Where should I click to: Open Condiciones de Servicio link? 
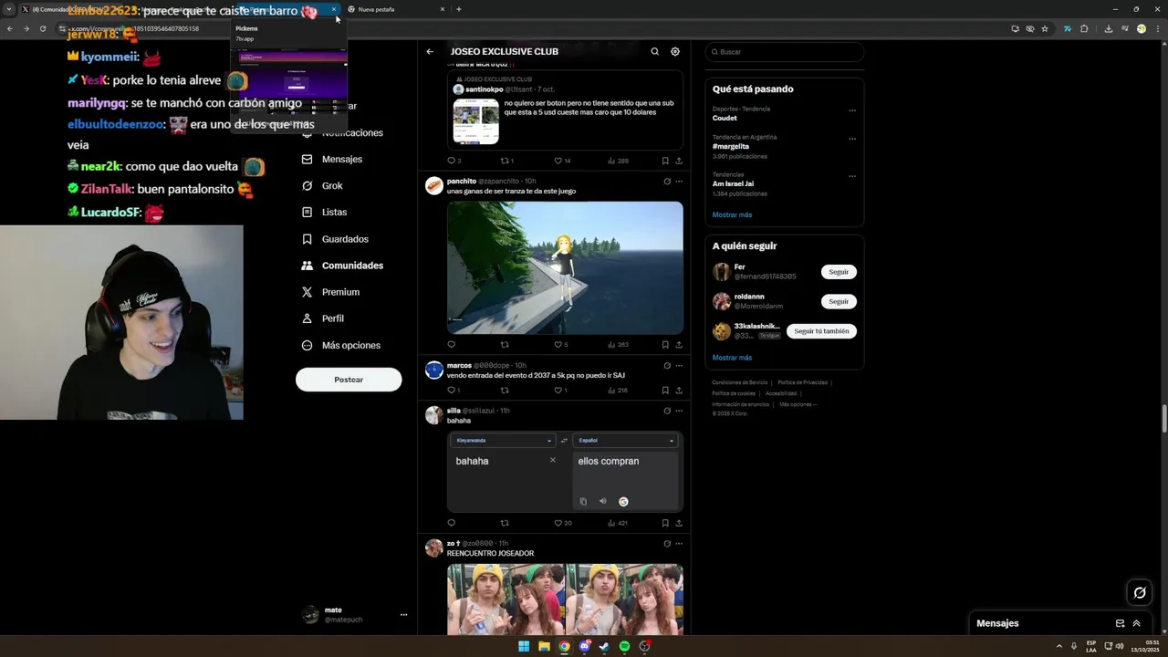[x=740, y=382]
